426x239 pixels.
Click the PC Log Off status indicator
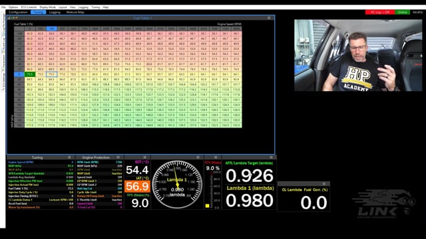tap(380, 12)
